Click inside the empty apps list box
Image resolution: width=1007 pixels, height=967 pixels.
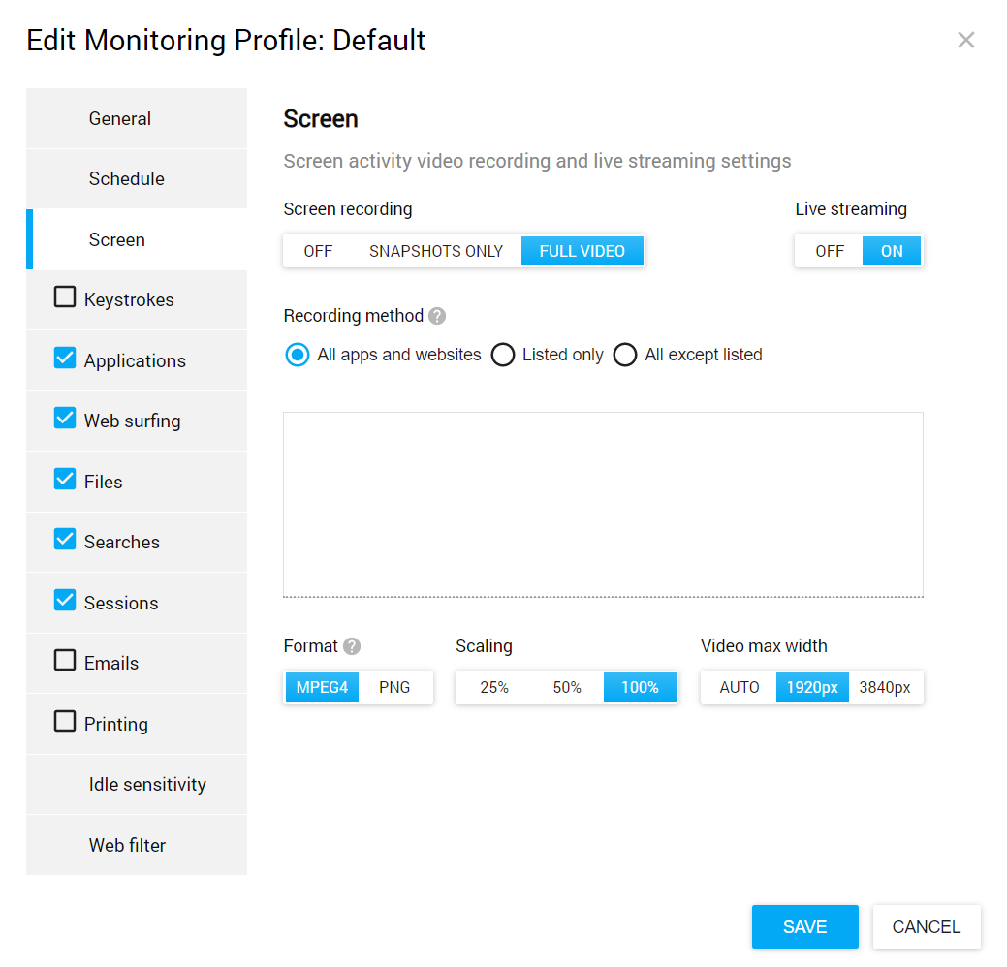603,504
